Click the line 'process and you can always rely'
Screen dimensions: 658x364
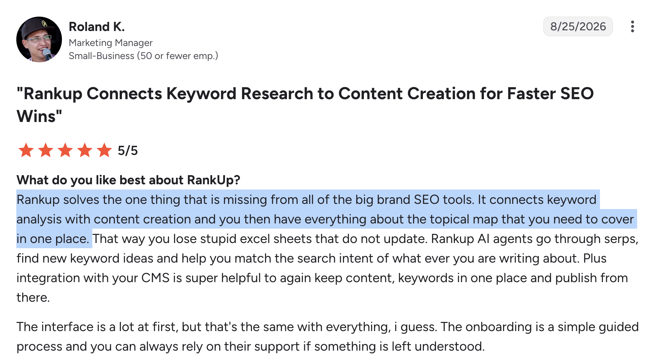[251, 346]
